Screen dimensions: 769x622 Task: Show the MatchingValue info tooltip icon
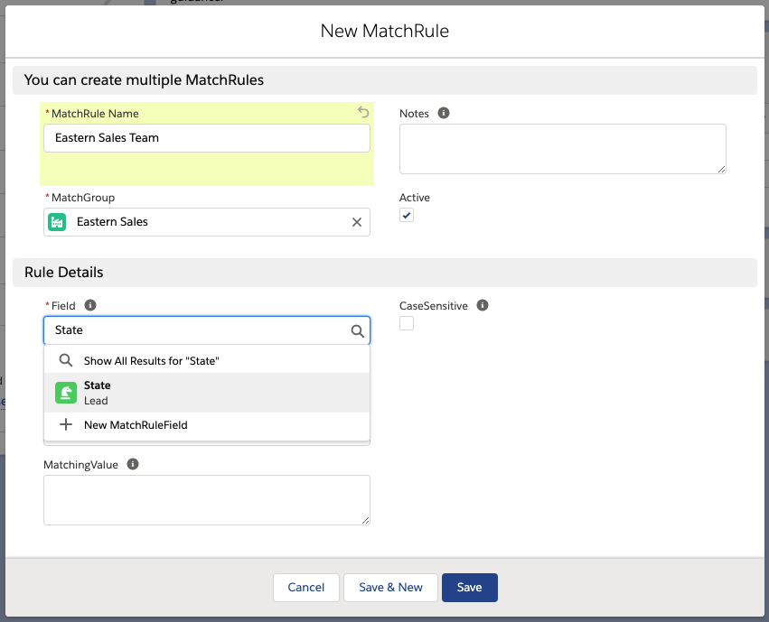(x=133, y=464)
